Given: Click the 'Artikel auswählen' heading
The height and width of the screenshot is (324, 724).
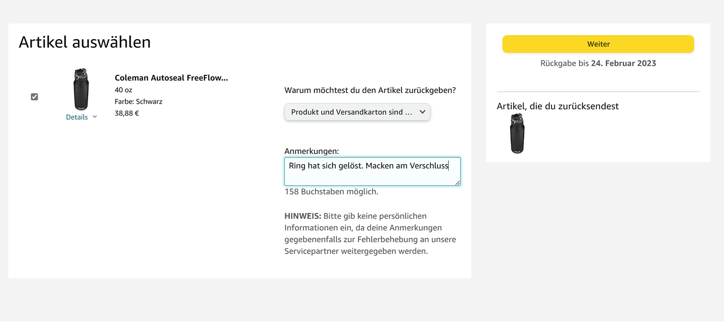Looking at the screenshot, I should tap(85, 42).
